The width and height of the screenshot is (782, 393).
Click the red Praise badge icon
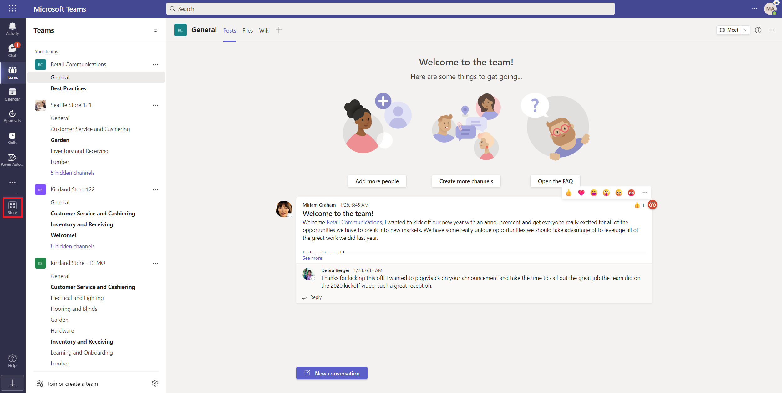pyautogui.click(x=653, y=205)
